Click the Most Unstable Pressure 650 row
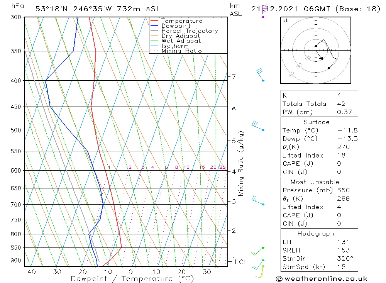Screen dimensions: 386x283 click(x=319, y=190)
